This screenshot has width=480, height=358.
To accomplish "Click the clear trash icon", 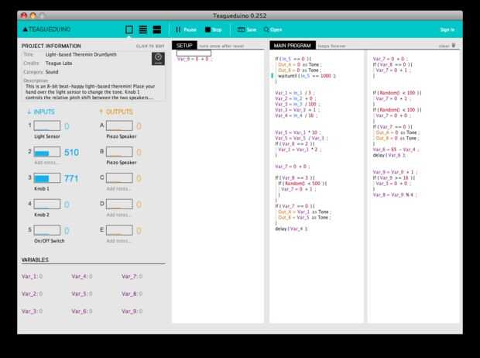I will point(454,46).
